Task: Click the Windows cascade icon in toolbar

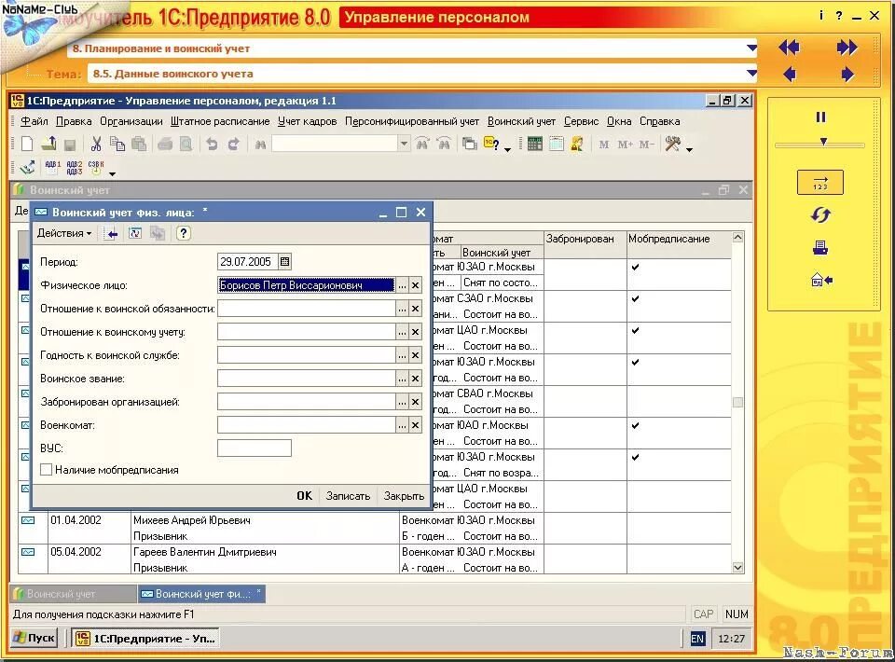Action: (469, 145)
